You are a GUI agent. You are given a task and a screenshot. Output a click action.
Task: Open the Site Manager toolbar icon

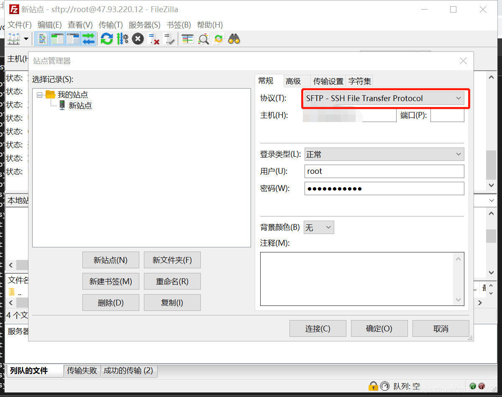click(x=14, y=39)
